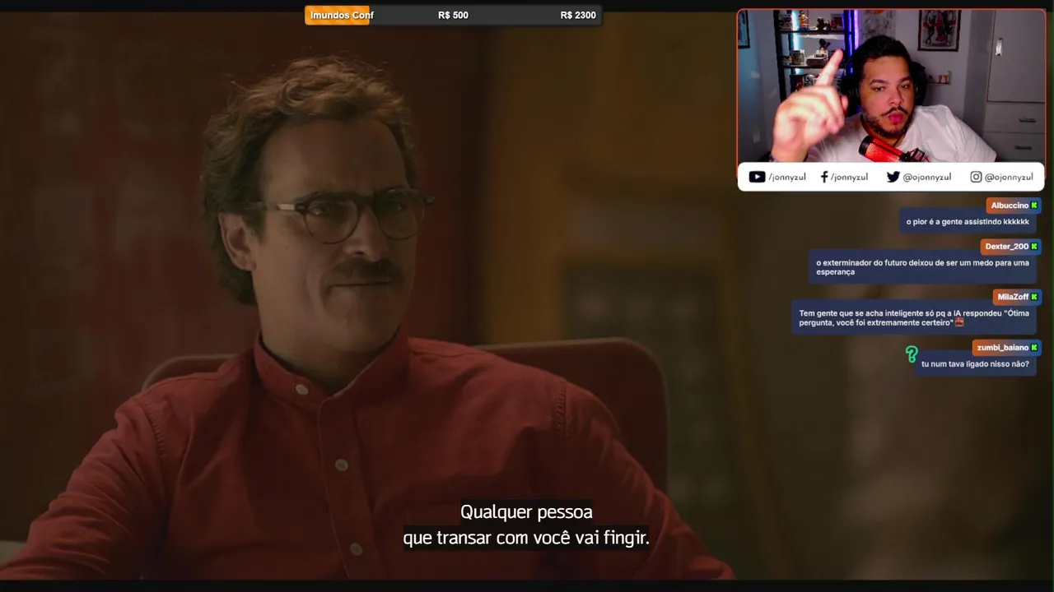The image size is (1054, 592).
Task: Click the Instagram icon
Action: click(x=976, y=177)
